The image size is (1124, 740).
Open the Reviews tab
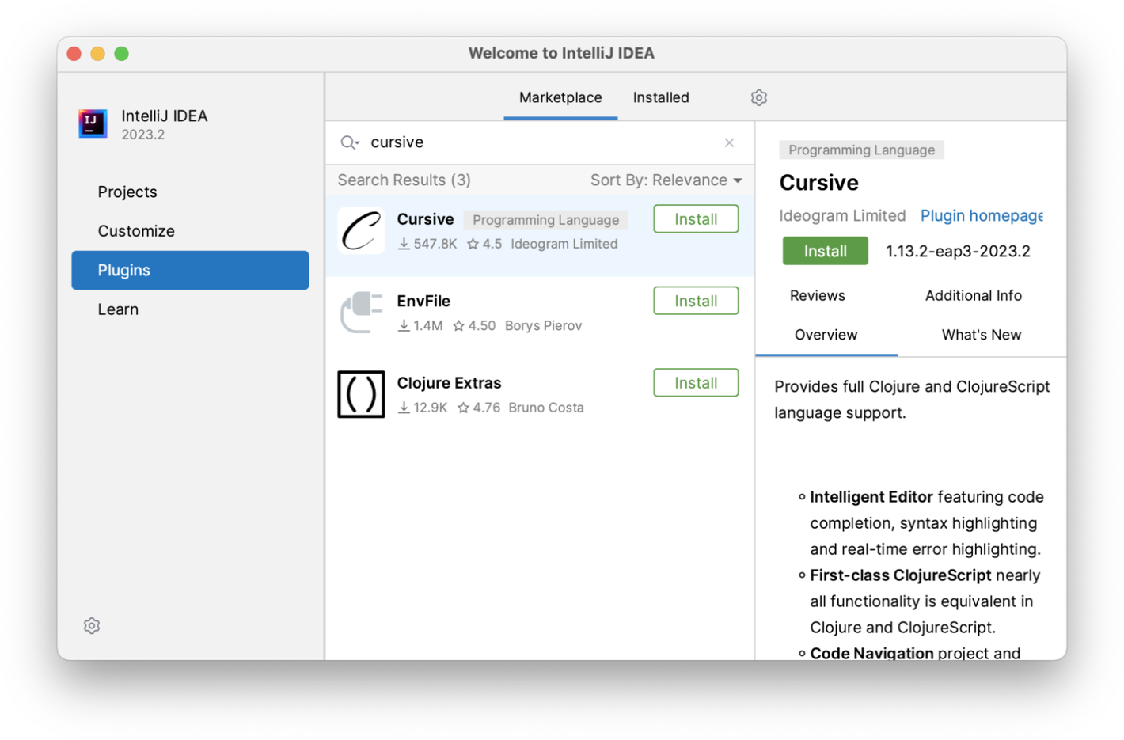pyautogui.click(x=818, y=295)
